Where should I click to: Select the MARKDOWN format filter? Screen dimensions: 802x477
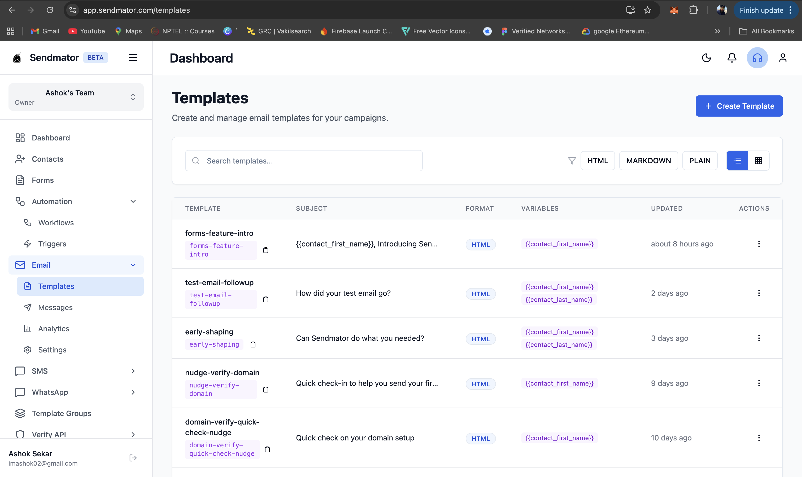tap(648, 160)
